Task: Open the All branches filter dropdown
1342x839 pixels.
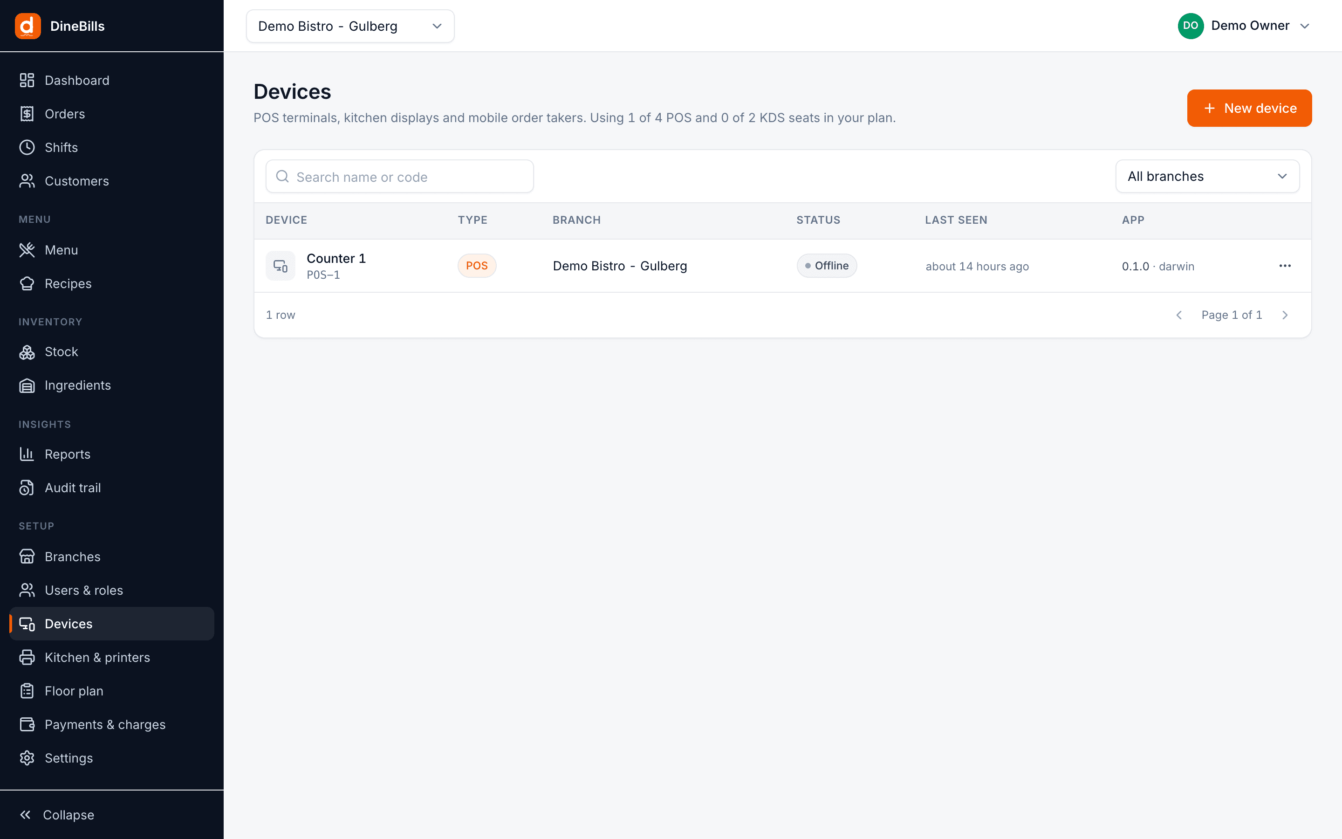Action: (x=1207, y=177)
